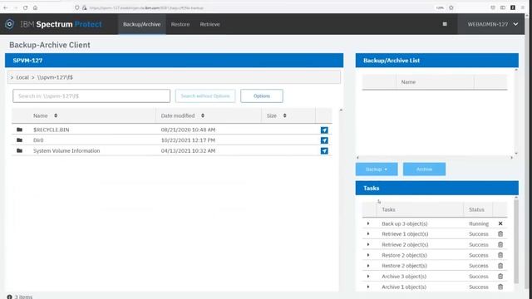Screen dimensions: 532x299
Task: Delete Archive 1 object(s) task
Action: click(x=500, y=287)
